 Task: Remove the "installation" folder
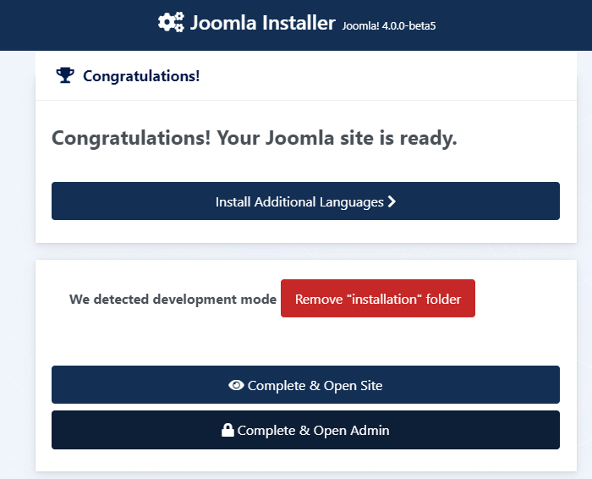377,299
